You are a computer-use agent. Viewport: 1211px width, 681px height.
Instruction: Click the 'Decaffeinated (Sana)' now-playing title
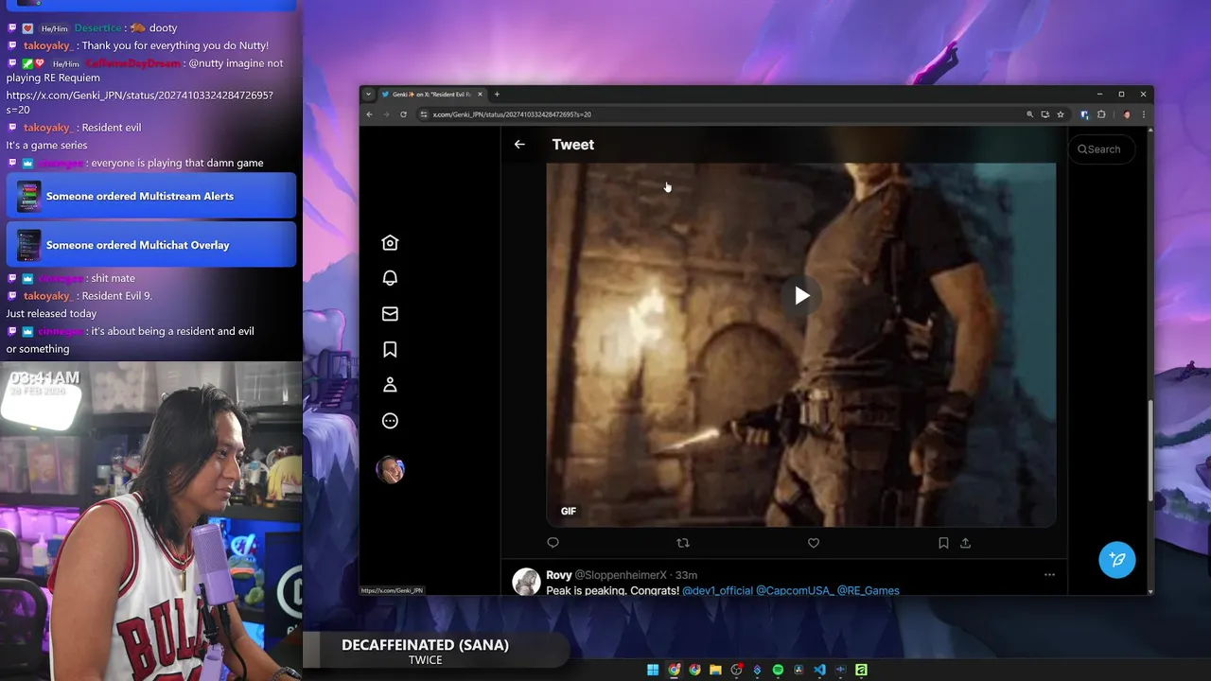(425, 645)
